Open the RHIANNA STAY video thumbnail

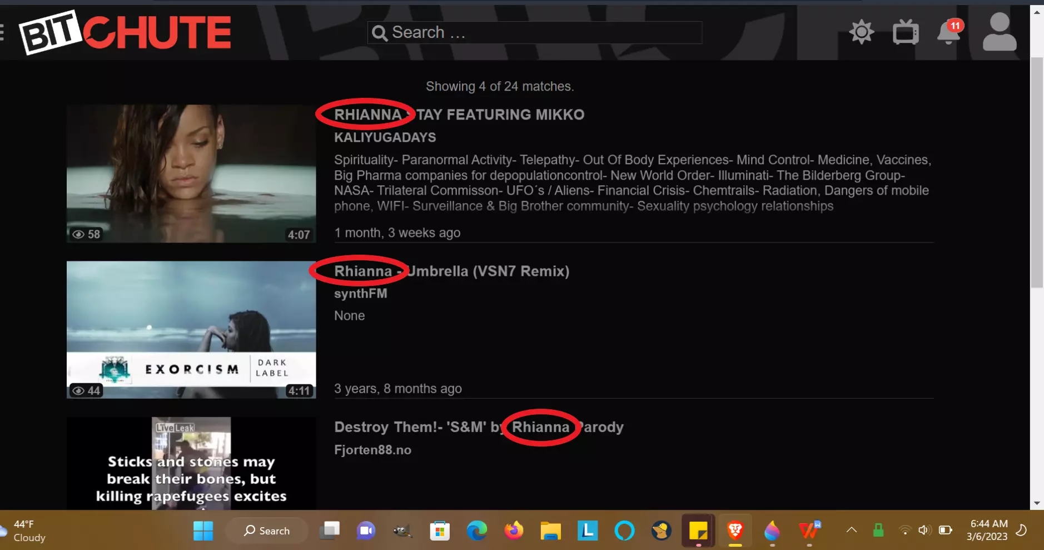point(191,174)
